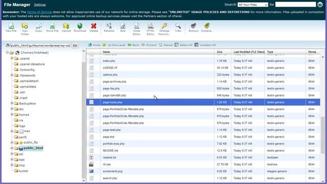Select the perl5 folder
This screenshot has width=327, height=184.
click(22, 137)
